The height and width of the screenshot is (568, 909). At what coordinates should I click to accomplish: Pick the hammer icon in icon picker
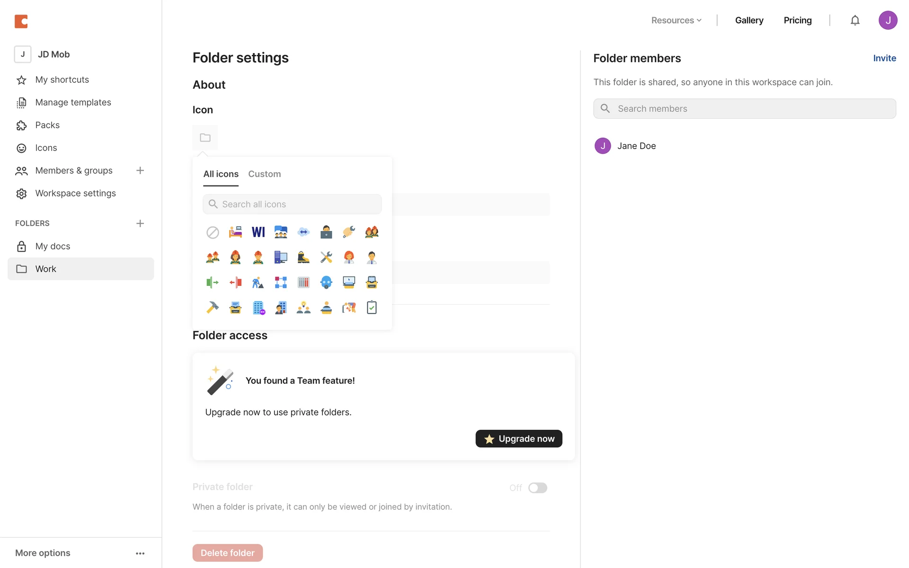click(213, 308)
